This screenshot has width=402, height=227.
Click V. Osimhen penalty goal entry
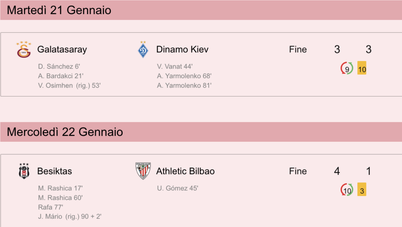pyautogui.click(x=69, y=86)
